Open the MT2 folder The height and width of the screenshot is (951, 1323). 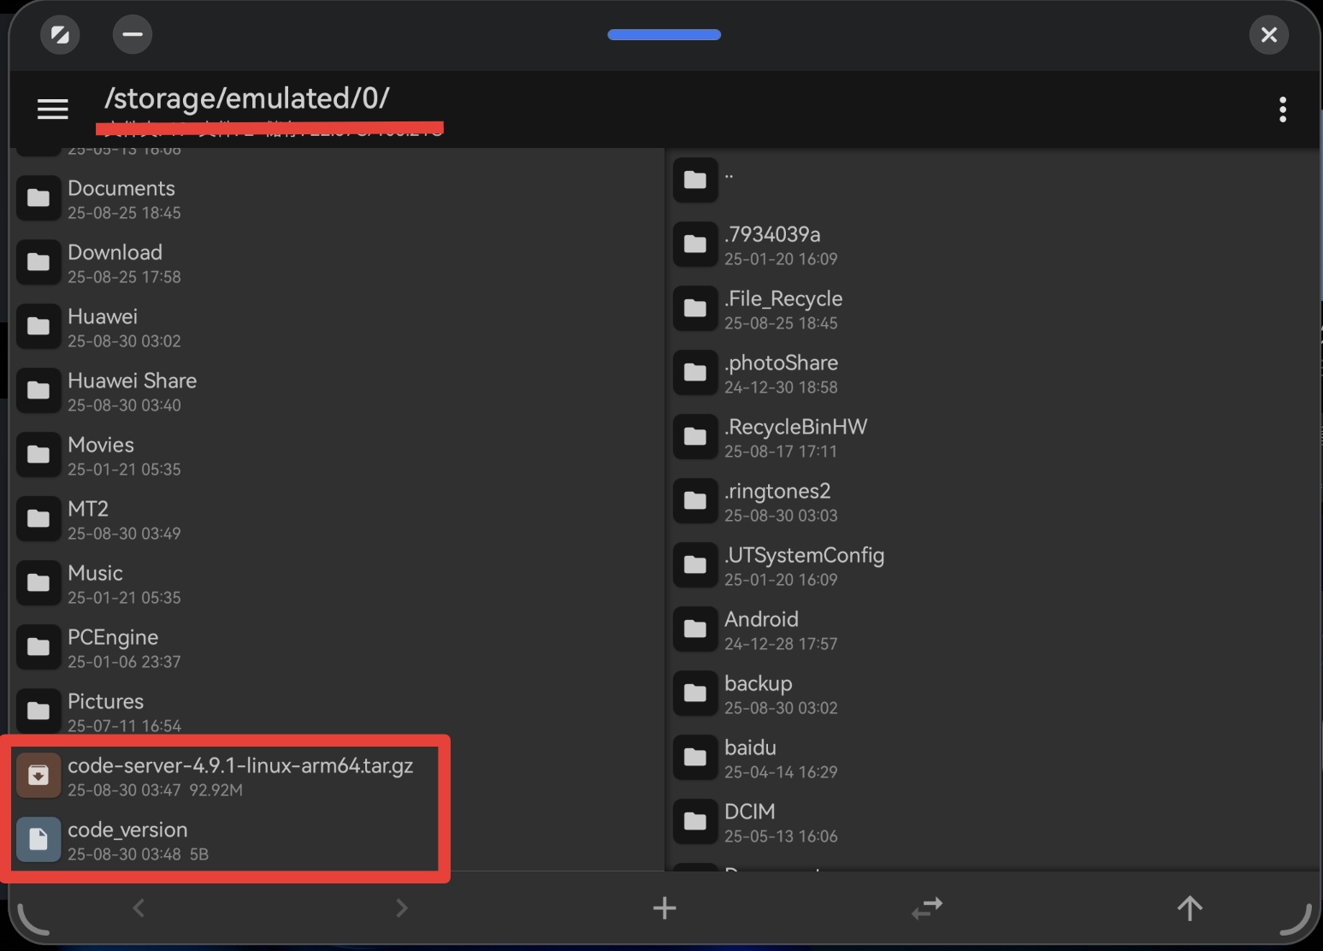coord(337,519)
